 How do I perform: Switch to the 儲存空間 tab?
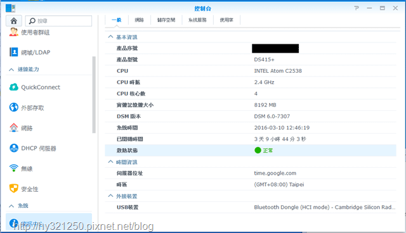166,20
